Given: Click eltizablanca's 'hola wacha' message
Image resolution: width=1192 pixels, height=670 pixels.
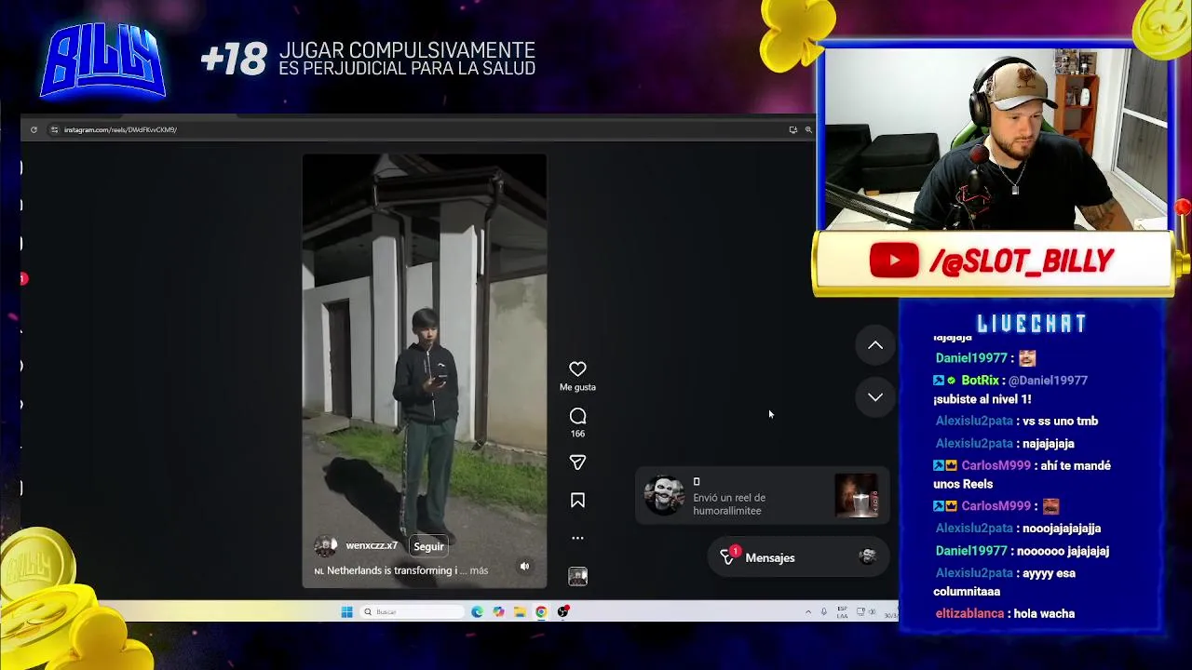Looking at the screenshot, I should click(1046, 614).
